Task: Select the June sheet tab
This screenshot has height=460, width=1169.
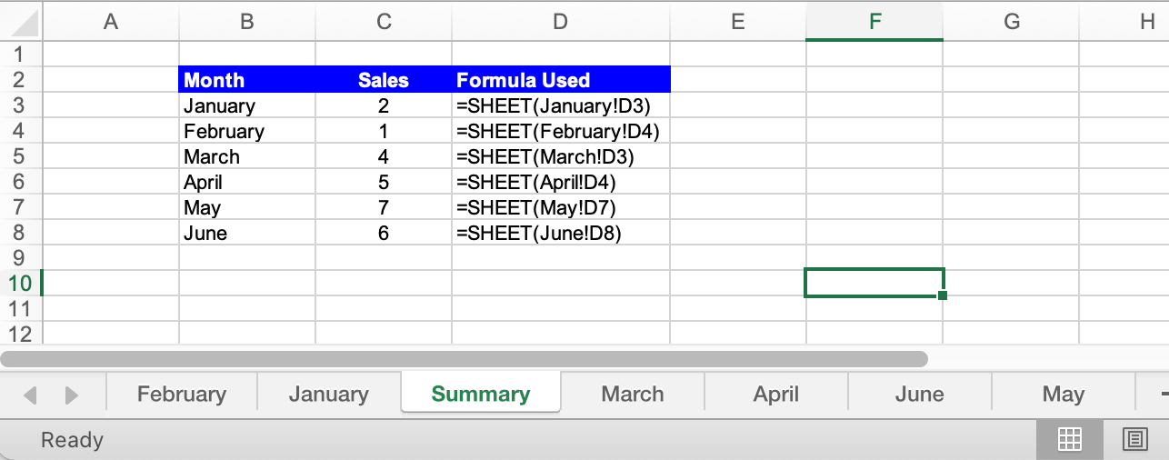Action: [920, 394]
